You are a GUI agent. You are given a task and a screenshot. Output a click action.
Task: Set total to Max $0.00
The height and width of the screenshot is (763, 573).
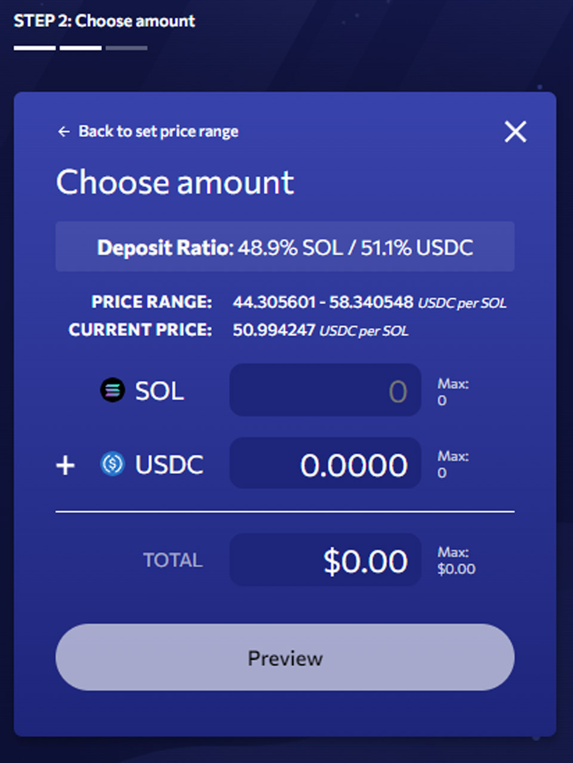(457, 560)
